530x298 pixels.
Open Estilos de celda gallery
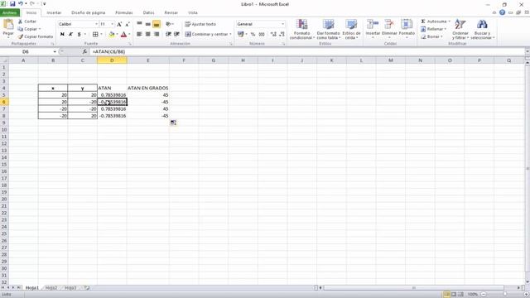pyautogui.click(x=351, y=30)
